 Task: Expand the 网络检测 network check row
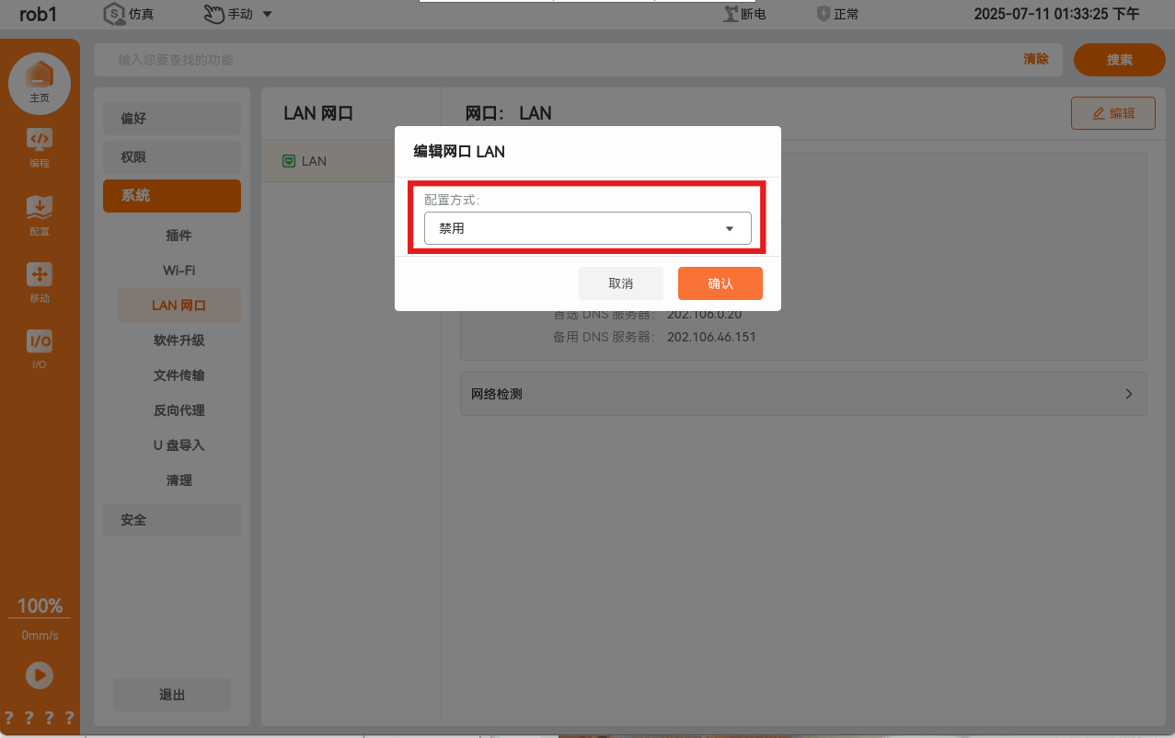tap(803, 394)
